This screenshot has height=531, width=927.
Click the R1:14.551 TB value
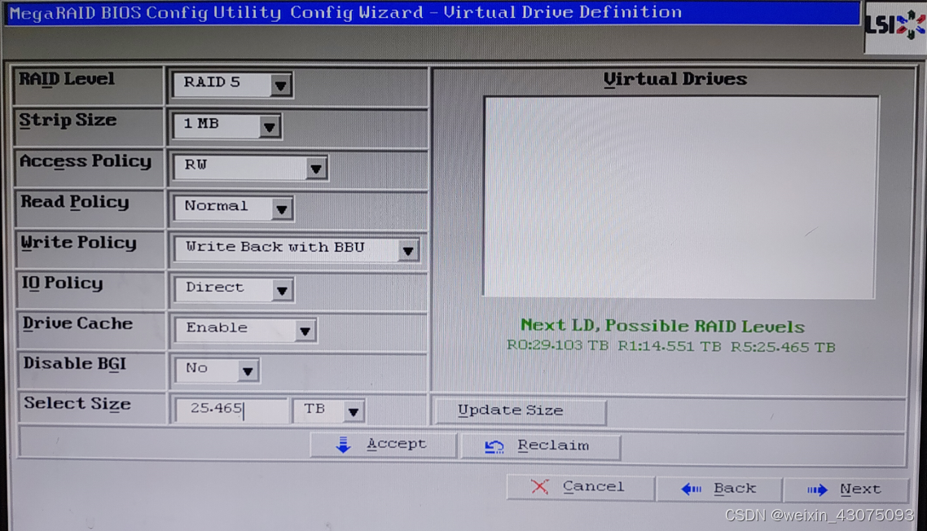(x=670, y=346)
